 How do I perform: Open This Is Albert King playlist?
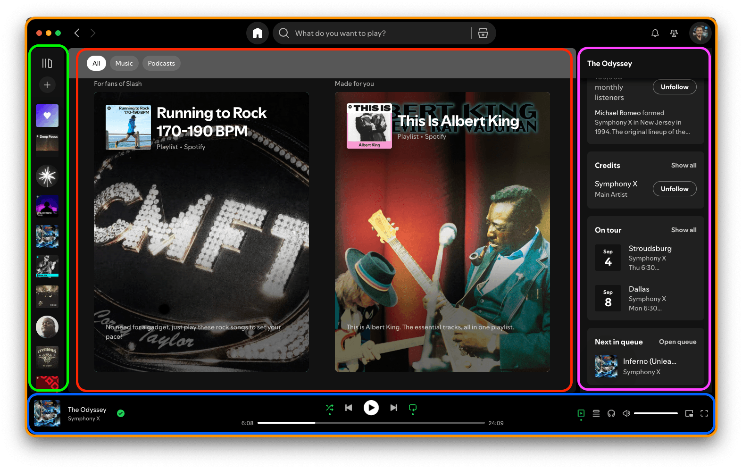[x=442, y=232]
